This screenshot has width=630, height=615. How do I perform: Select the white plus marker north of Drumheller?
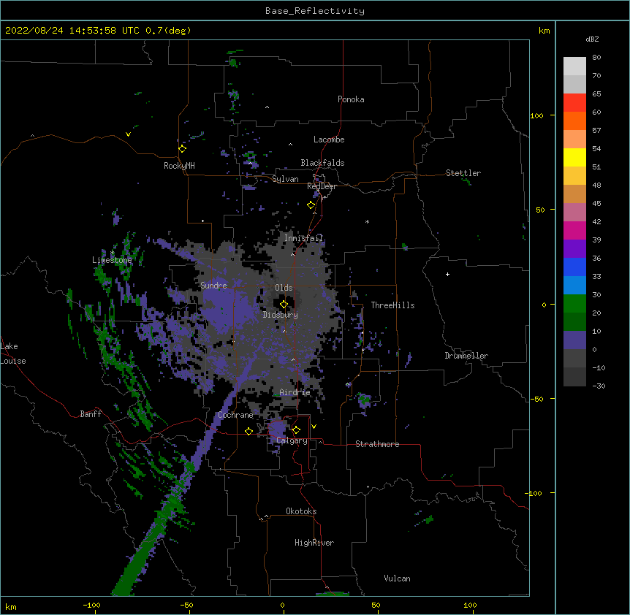pyautogui.click(x=447, y=274)
